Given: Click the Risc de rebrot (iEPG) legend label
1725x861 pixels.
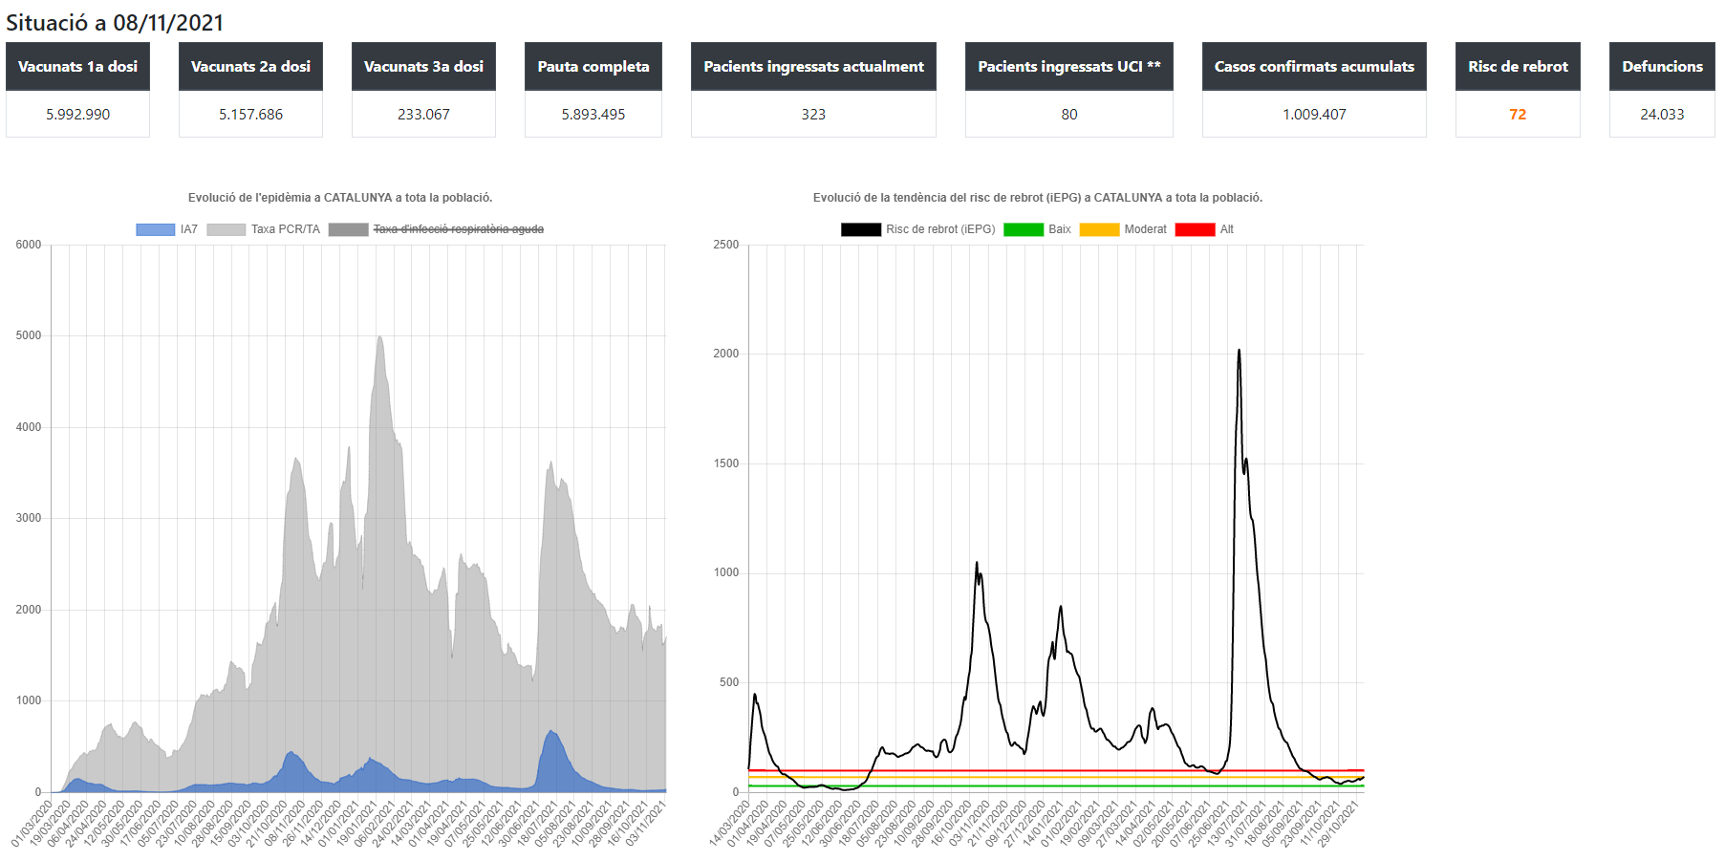Looking at the screenshot, I should 940,229.
